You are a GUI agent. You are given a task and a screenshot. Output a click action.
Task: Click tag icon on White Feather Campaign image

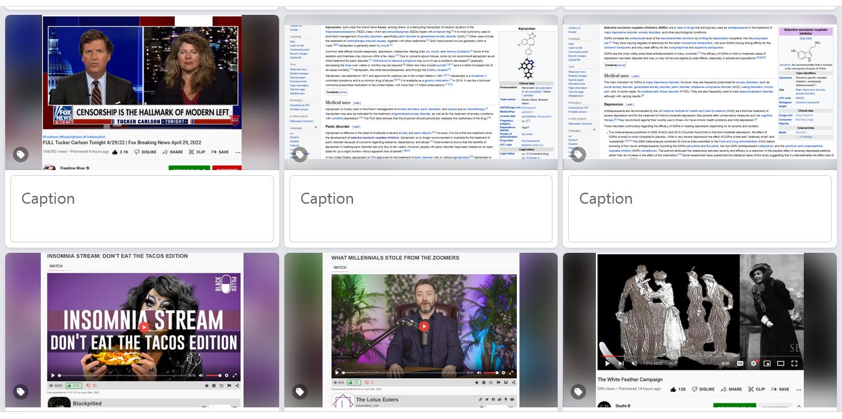click(x=578, y=392)
